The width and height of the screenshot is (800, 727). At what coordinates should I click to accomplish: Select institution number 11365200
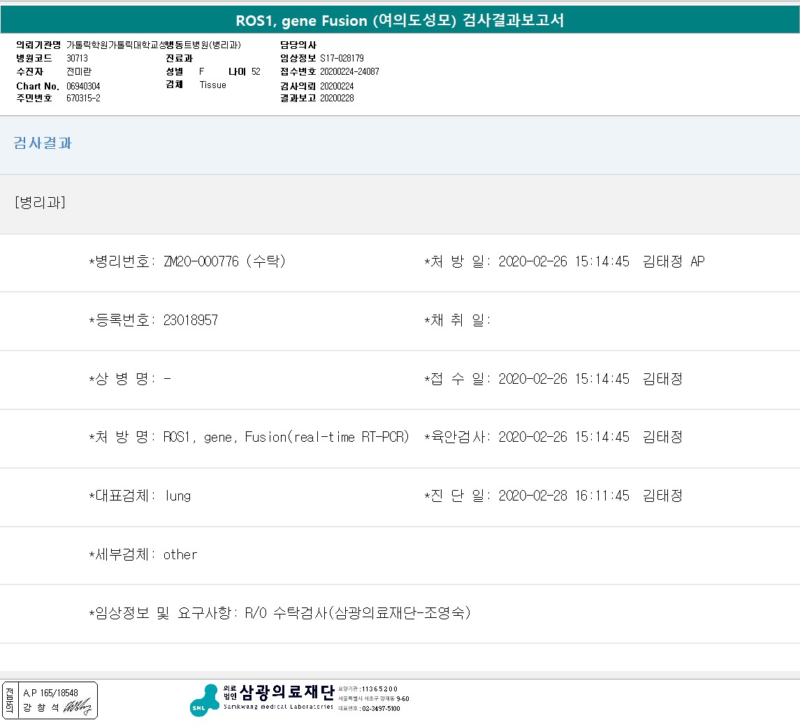pyautogui.click(x=379, y=689)
